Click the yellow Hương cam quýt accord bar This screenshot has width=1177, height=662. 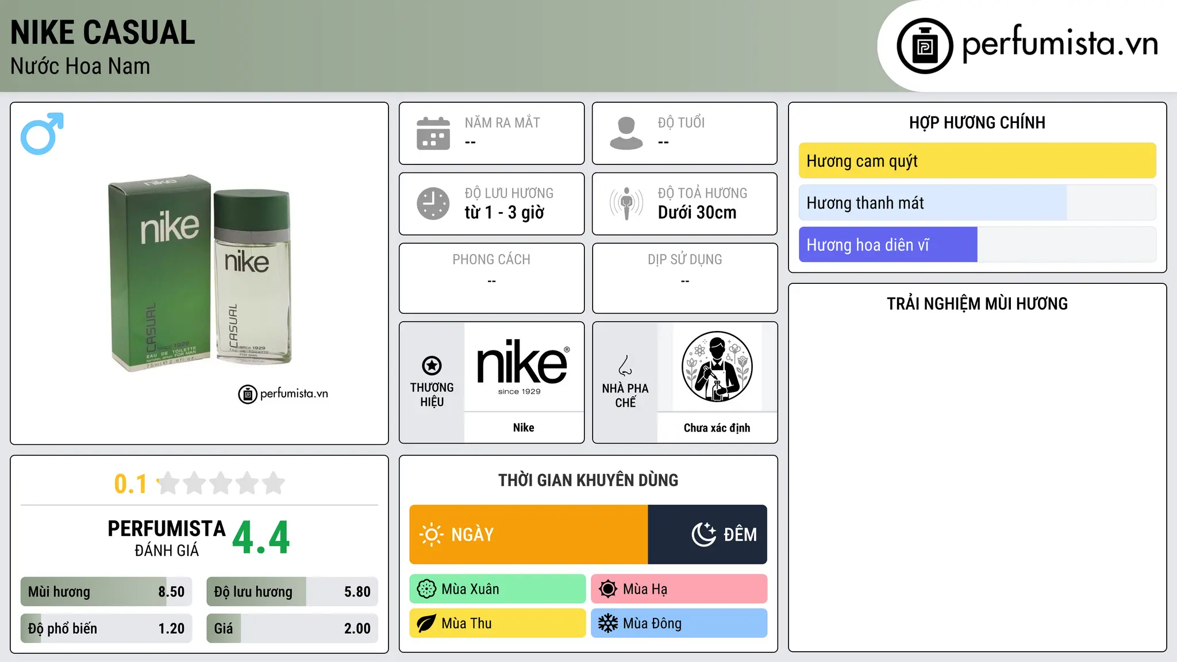pos(978,161)
